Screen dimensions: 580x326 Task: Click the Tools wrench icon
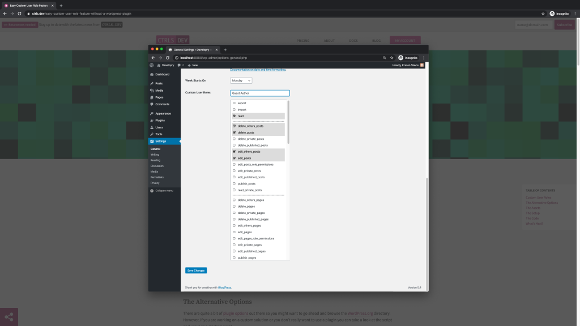pos(152,134)
